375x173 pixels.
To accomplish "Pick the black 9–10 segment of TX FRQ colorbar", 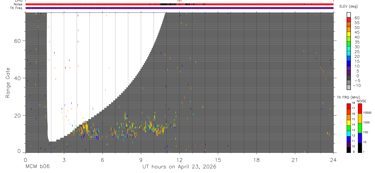I will click(349, 150).
